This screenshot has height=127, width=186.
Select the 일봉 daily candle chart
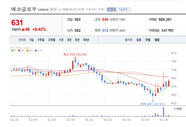pyautogui.click(x=139, y=40)
